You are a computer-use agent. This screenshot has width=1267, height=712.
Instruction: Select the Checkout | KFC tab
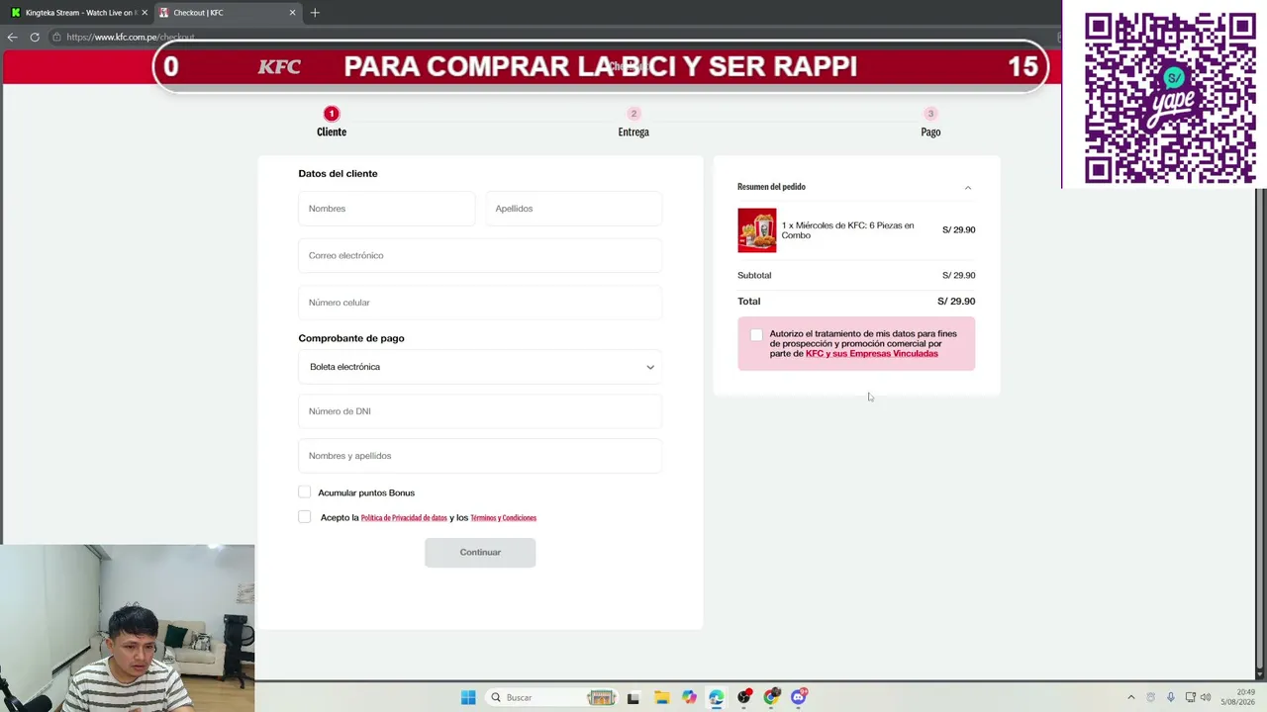228,13
